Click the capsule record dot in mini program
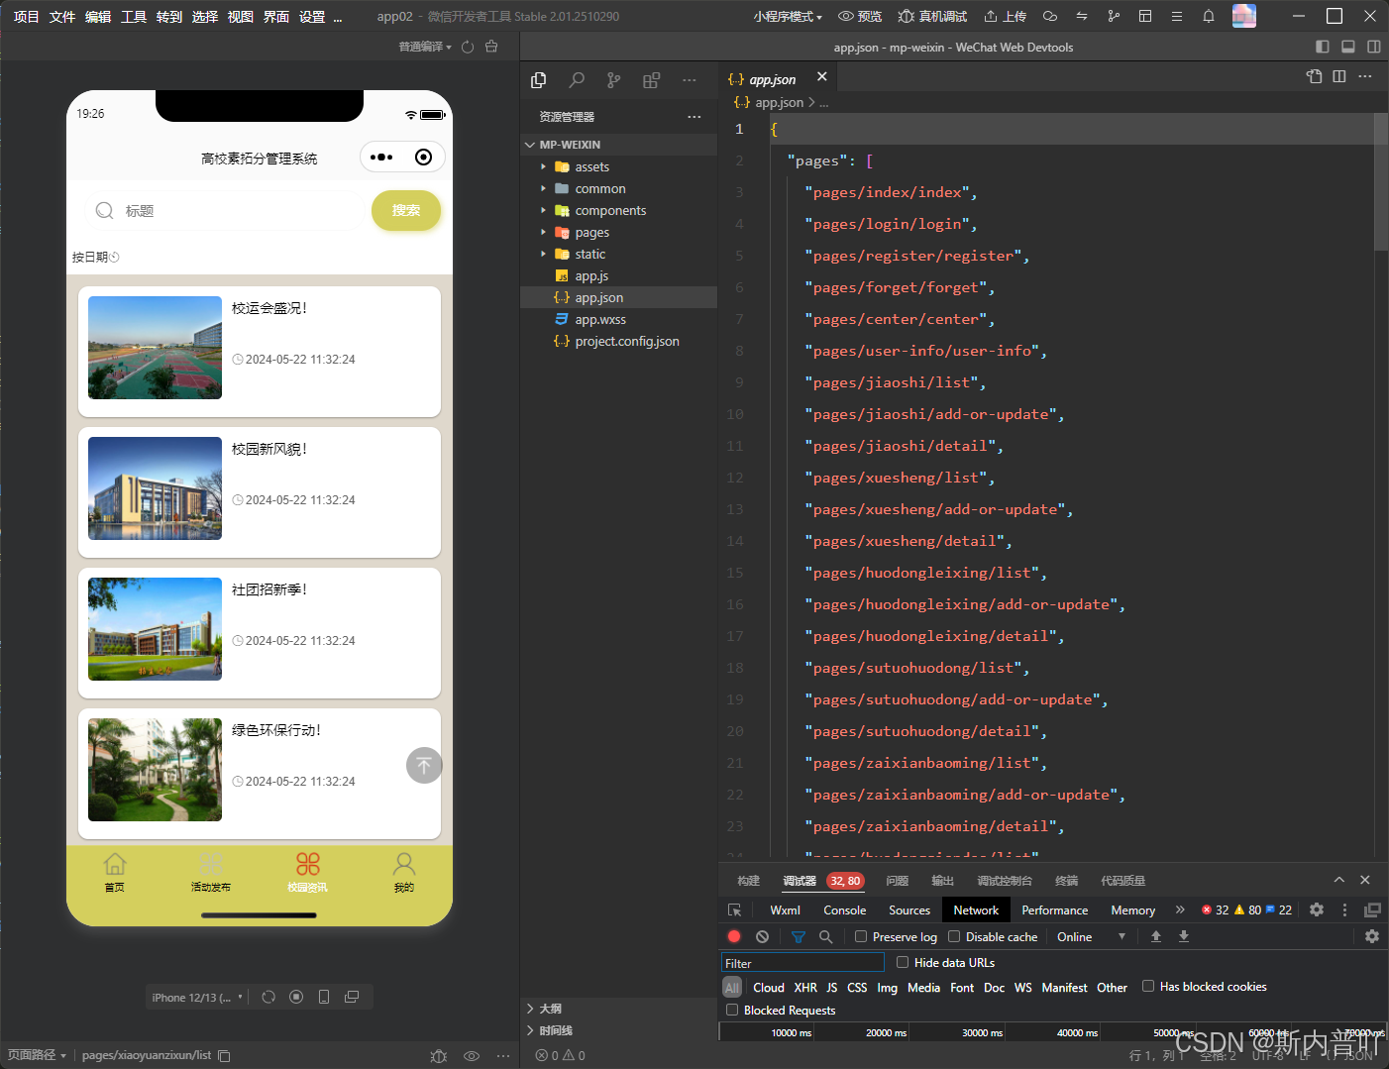Screen dimensions: 1389x1069 point(424,157)
